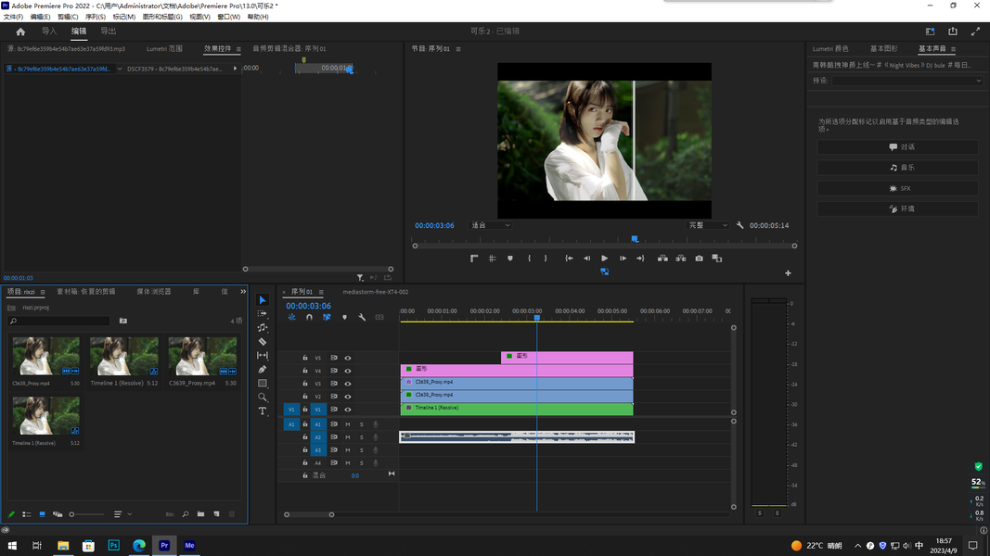Toggle Linked Selection in timeline

[x=327, y=317]
